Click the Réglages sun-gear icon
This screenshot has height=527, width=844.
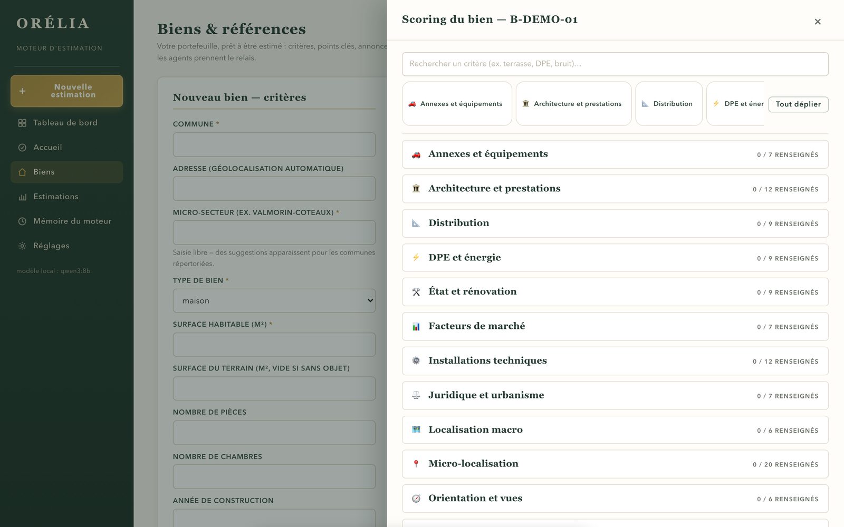pyautogui.click(x=22, y=246)
